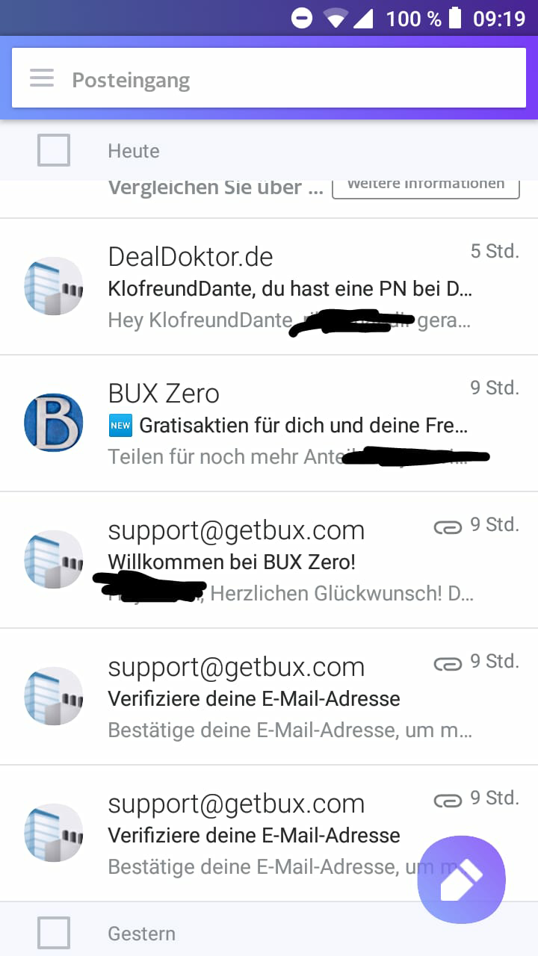538x956 pixels.
Task: Open the DealDoktor.de PN email
Action: 269,287
